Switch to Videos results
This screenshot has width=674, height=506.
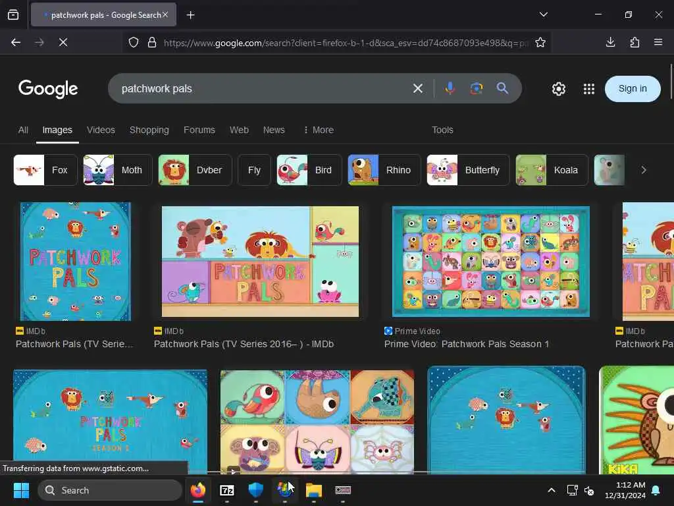coord(101,130)
